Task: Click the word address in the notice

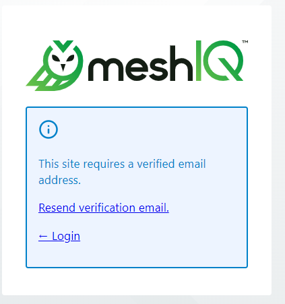Action: click(x=59, y=180)
